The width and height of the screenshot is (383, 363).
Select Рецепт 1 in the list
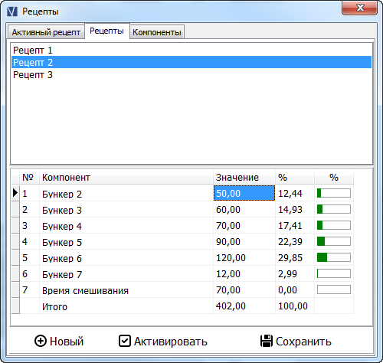point(191,50)
